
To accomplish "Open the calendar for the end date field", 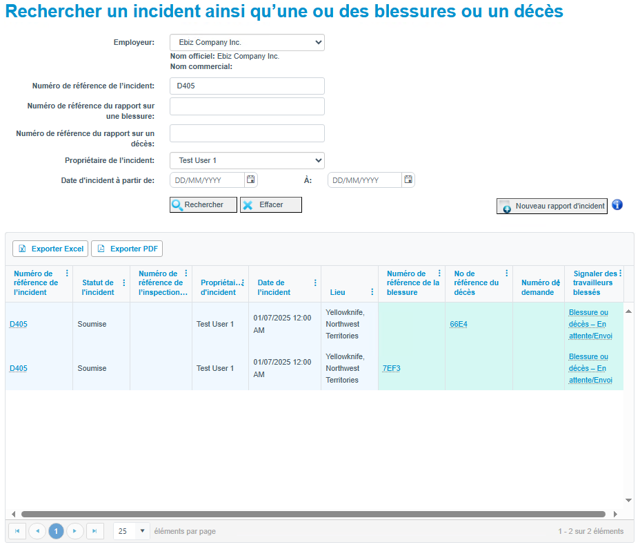I will (408, 180).
